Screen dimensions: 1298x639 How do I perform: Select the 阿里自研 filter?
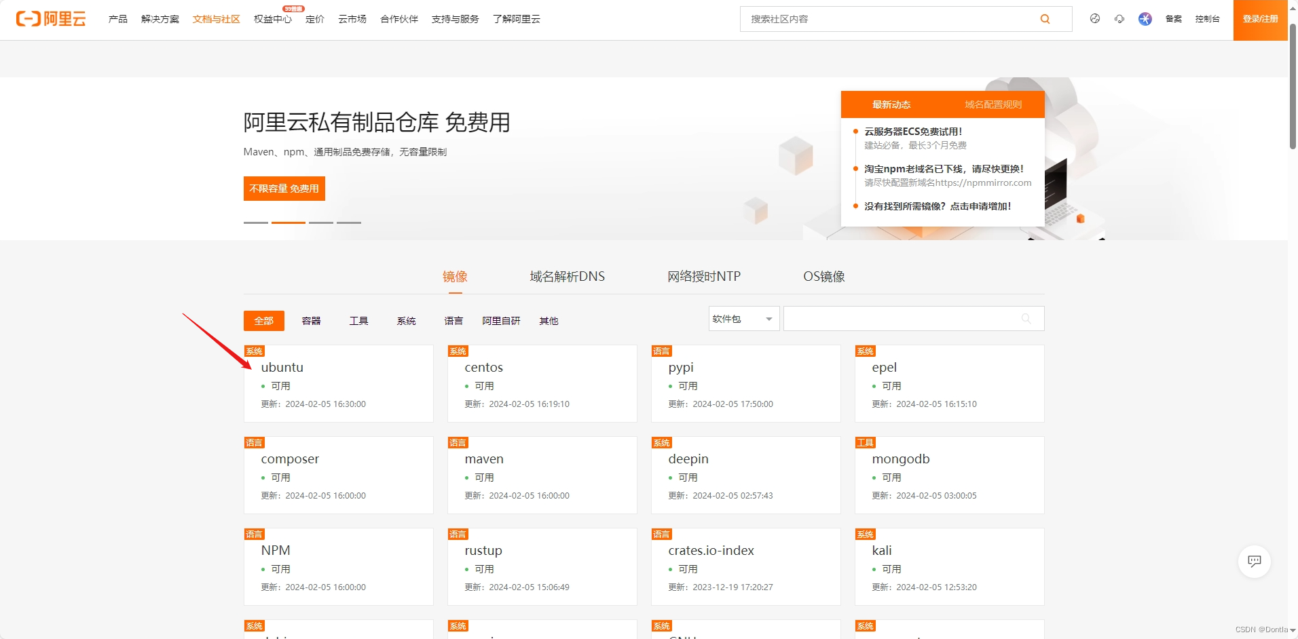click(501, 320)
